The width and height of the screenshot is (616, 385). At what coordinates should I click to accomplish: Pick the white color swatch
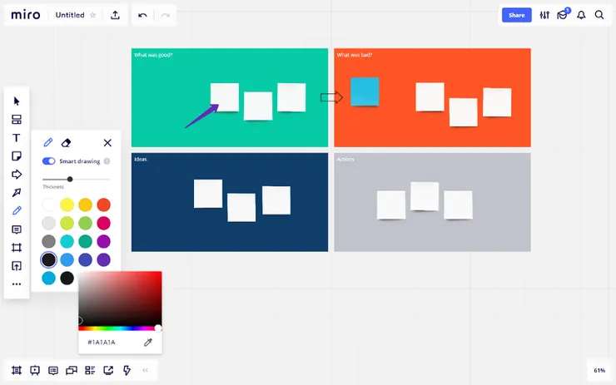point(49,205)
